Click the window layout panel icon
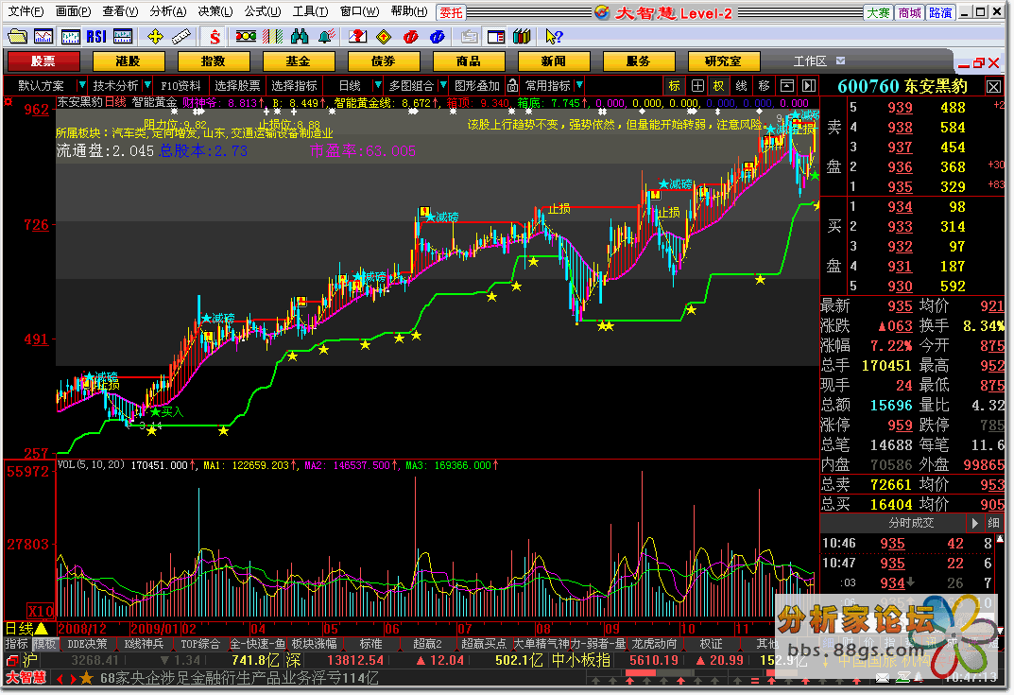The height and width of the screenshot is (695, 1014). click(496, 36)
